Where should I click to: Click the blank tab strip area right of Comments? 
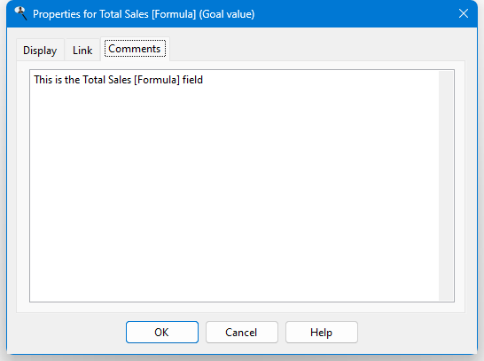point(316,49)
